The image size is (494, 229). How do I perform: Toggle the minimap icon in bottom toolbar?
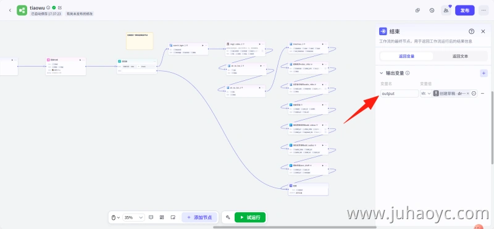[x=173, y=217]
